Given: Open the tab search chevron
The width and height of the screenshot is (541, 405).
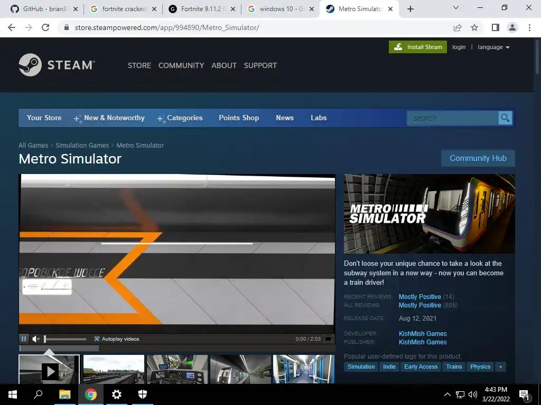Looking at the screenshot, I should (x=456, y=7).
